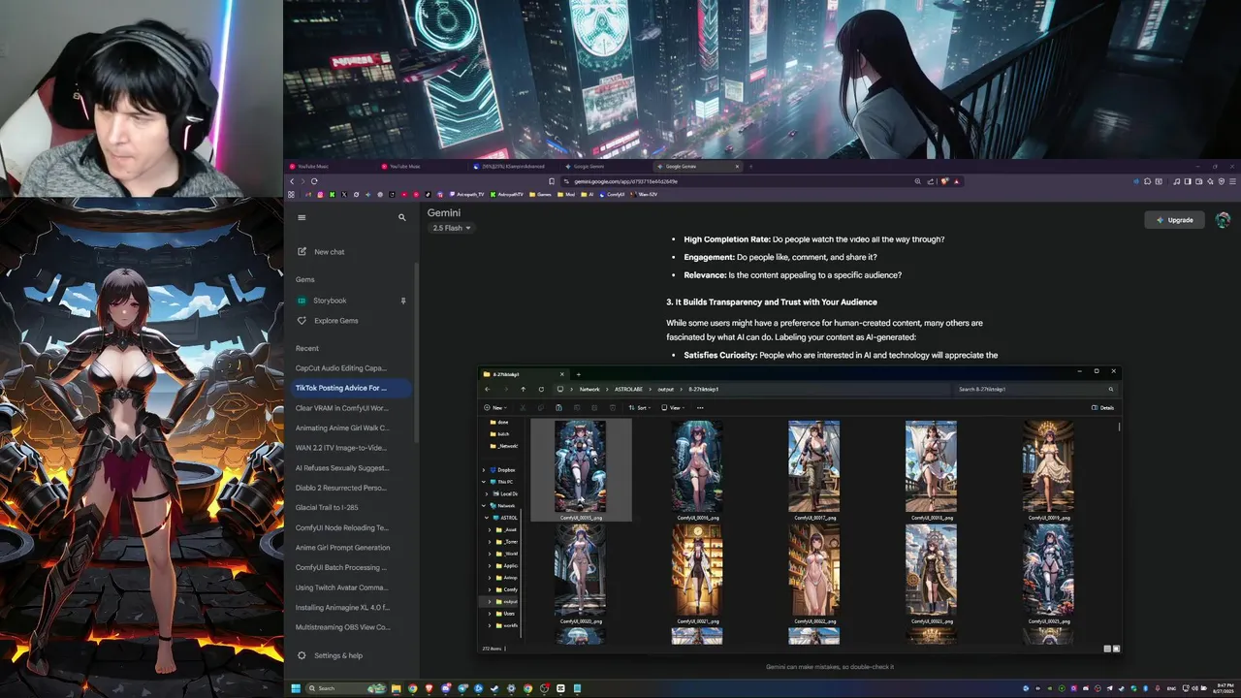Select ComfyUI_00015_.png thumbnail
Image resolution: width=1241 pixels, height=698 pixels.
click(580, 468)
